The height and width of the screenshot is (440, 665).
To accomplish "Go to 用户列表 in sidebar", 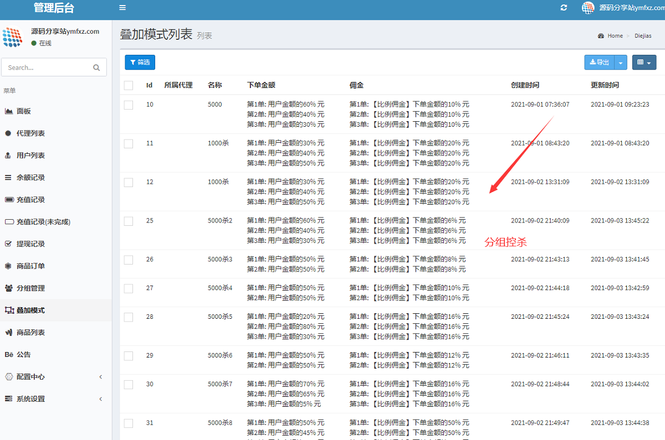I will coord(30,156).
